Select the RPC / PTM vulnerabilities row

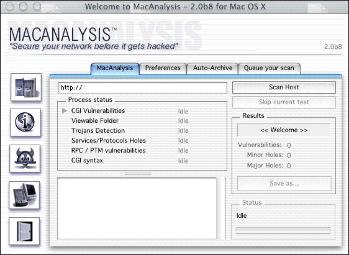[x=130, y=151]
